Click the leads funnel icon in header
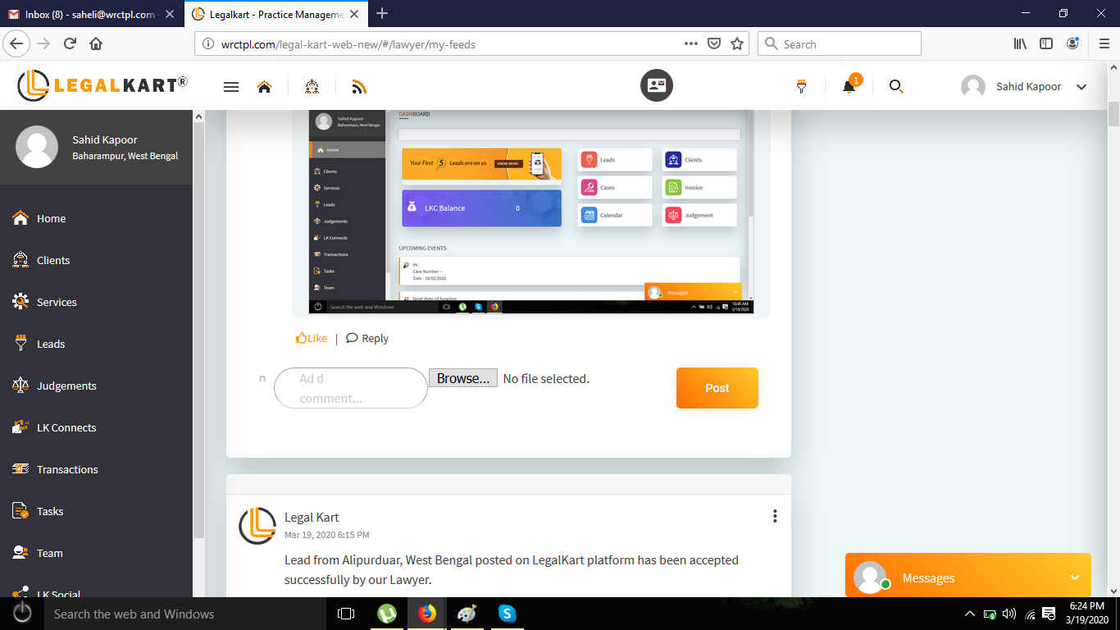The width and height of the screenshot is (1120, 630). pyautogui.click(x=801, y=87)
